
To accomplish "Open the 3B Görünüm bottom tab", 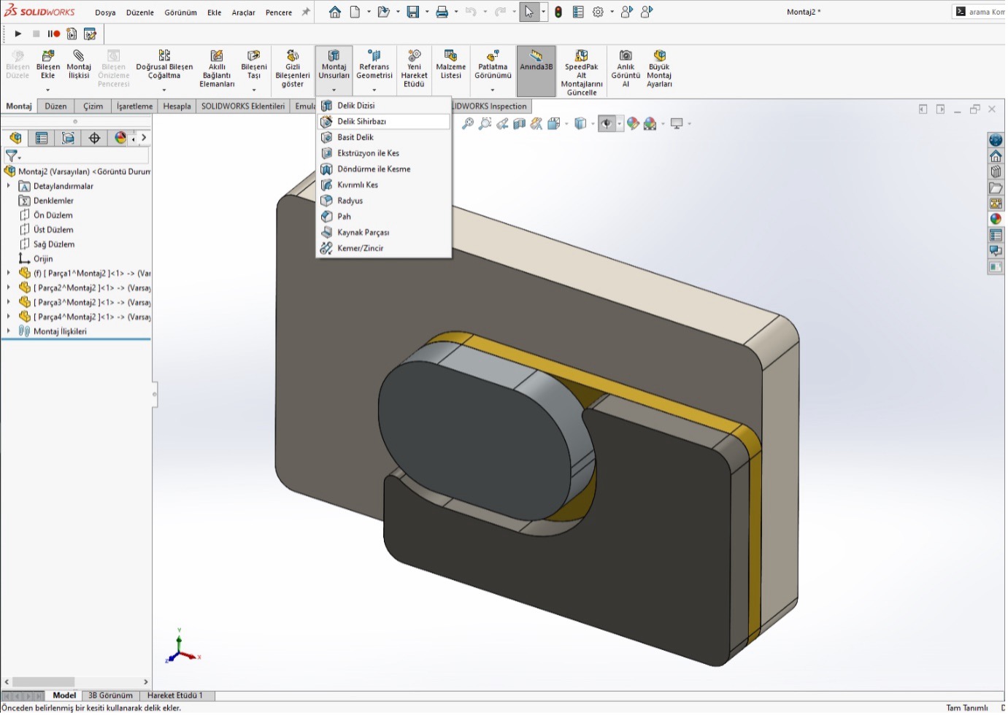I will click(110, 696).
